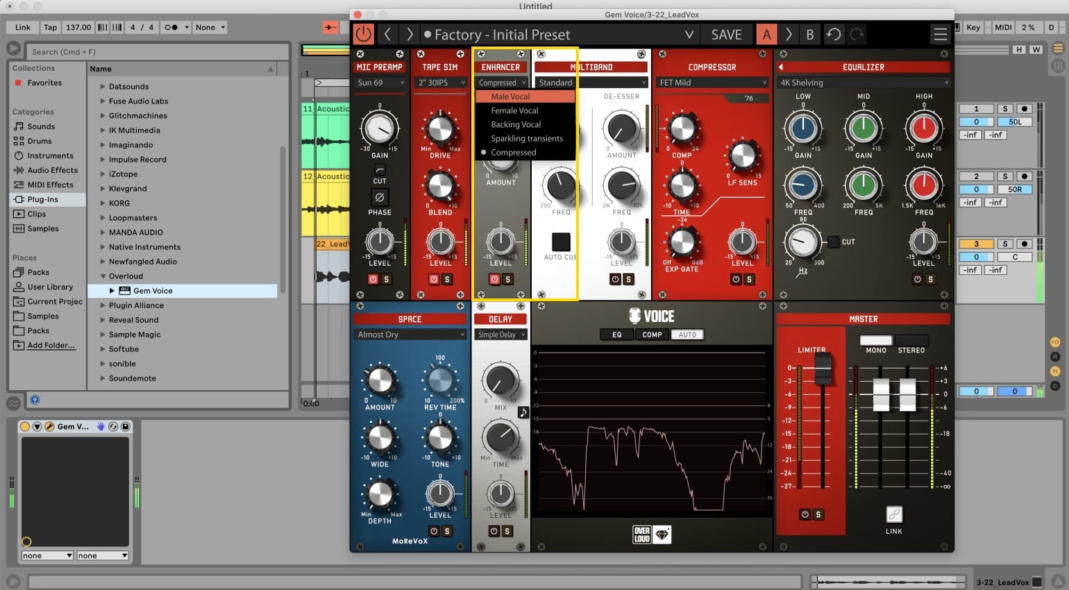1069x590 pixels.
Task: Click the right master output fader handle
Action: [x=907, y=395]
